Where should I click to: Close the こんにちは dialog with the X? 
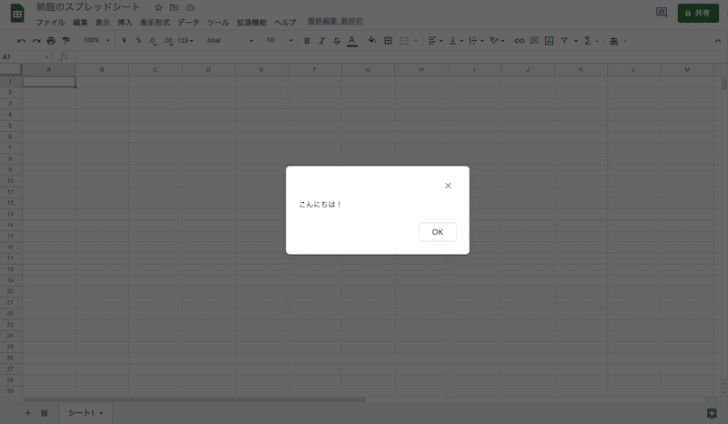pyautogui.click(x=448, y=186)
